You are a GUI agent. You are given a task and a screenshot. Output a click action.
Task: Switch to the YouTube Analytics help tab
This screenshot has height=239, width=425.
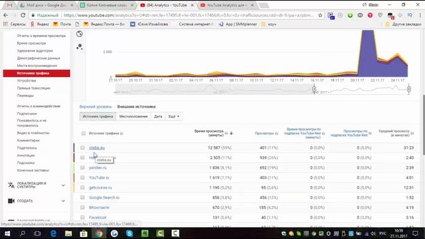(226, 5)
